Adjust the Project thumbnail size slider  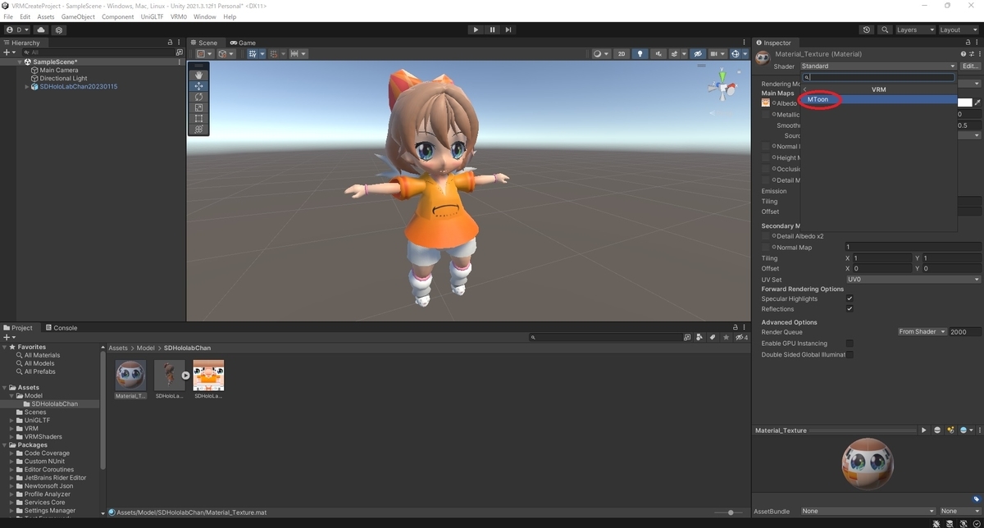coord(730,512)
